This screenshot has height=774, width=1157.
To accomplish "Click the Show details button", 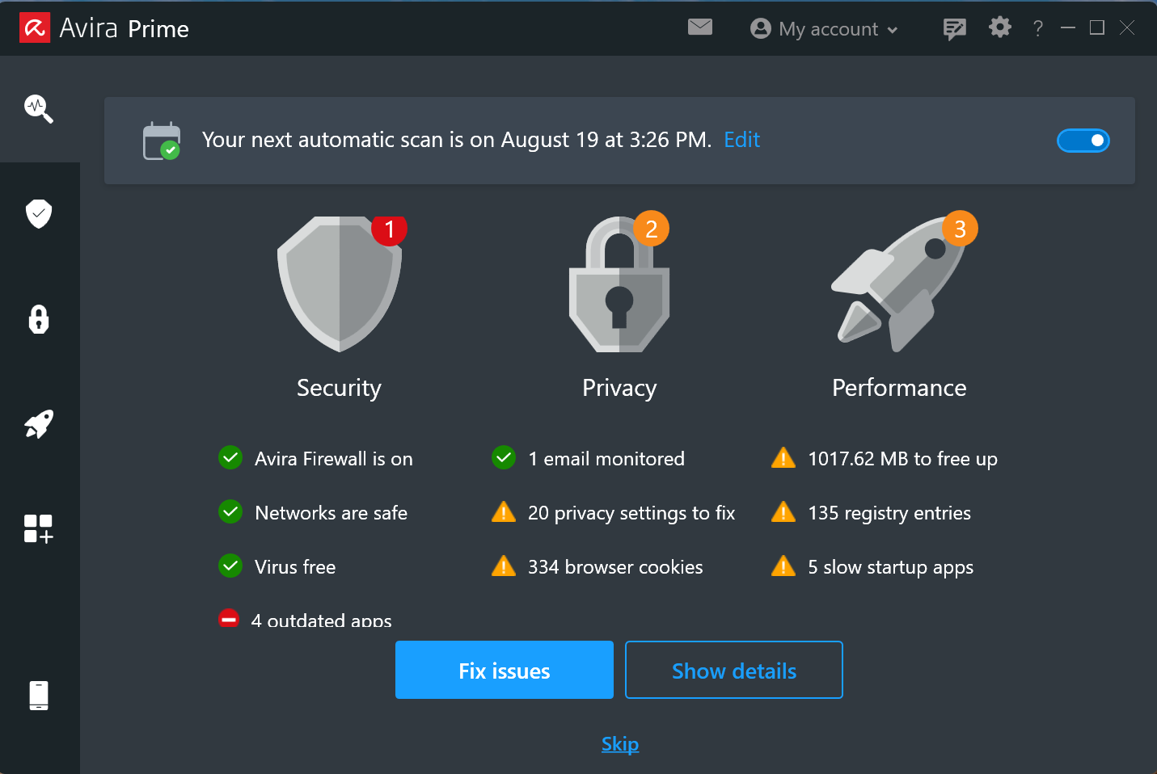I will pyautogui.click(x=734, y=670).
